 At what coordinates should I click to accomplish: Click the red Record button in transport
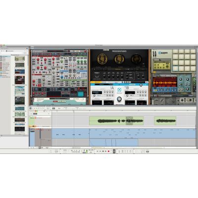pyautogui.click(x=108, y=151)
